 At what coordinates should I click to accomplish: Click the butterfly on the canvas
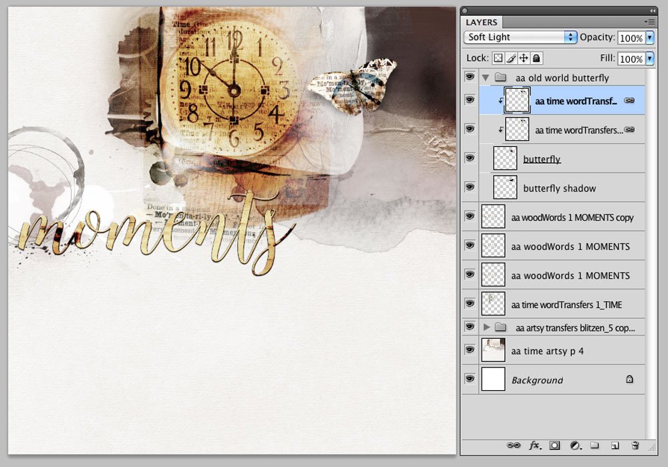[x=352, y=87]
